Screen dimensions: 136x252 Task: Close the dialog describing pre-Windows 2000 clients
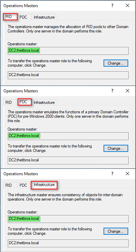[x=128, y=91]
